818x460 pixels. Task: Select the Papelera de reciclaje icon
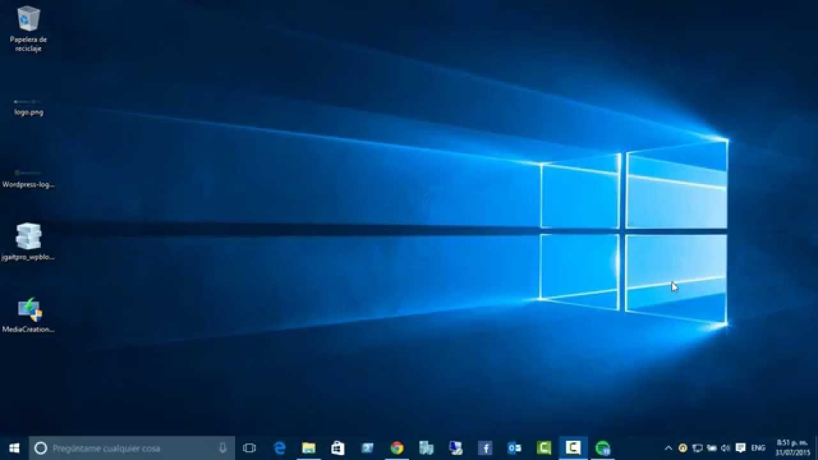click(28, 29)
